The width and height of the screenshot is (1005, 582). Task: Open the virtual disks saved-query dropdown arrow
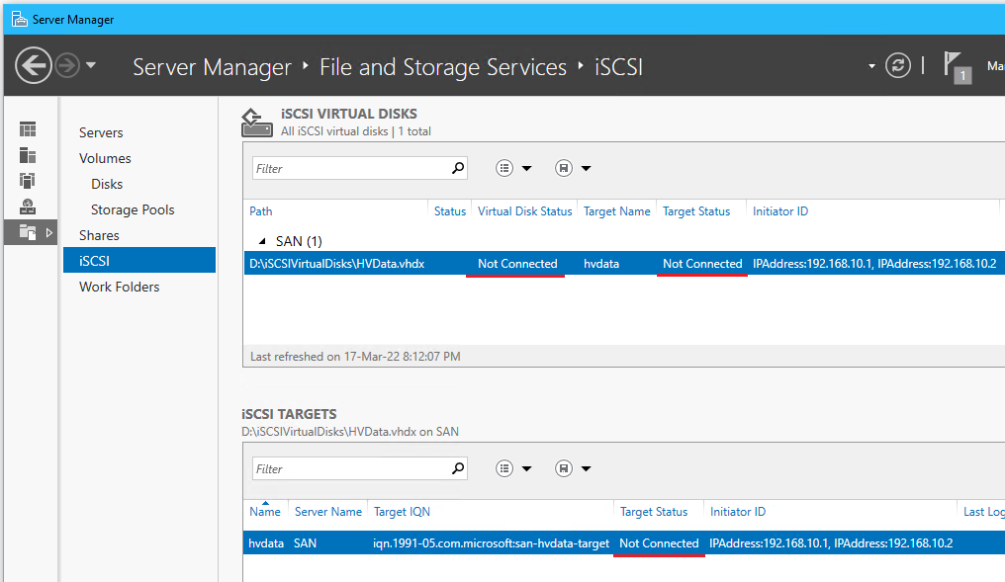586,168
